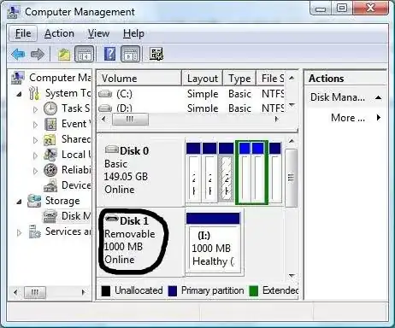The image size is (395, 328).
Task: Click the Unallocated black legend swatch
Action: (105, 290)
